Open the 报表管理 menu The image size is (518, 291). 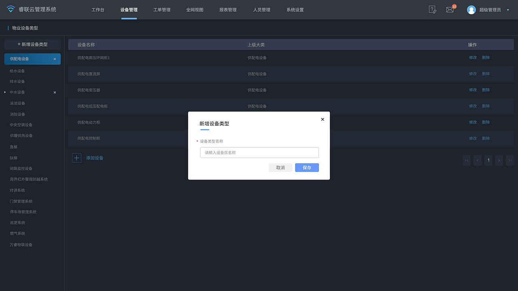(x=228, y=10)
